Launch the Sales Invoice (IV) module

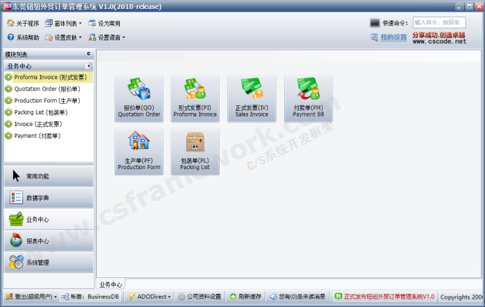252,98
